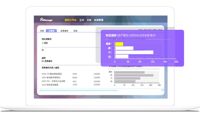
Task: Click the gray 低 bar in average-days chart
Action: click(125, 81)
